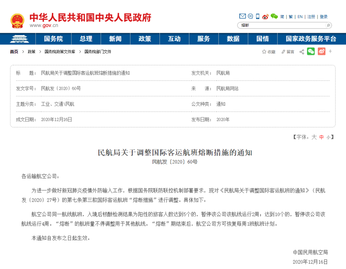Open the 服务 menu
The height and width of the screenshot is (269, 346).
click(x=204, y=39)
